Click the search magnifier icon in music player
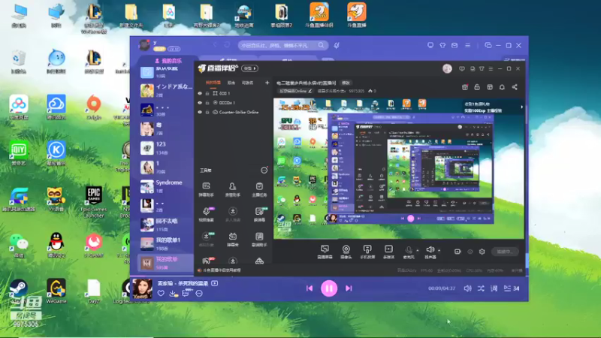 (x=321, y=45)
